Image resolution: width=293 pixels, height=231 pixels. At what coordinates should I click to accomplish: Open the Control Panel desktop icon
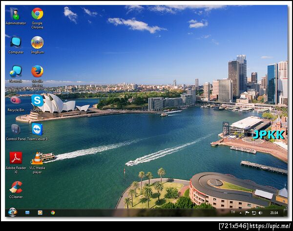click(16, 132)
